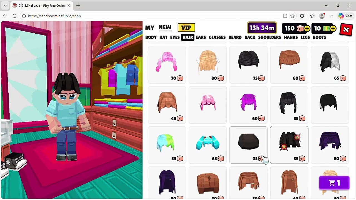Add more cube currency with plus icon
This screenshot has height=200, width=356.
tap(307, 28)
